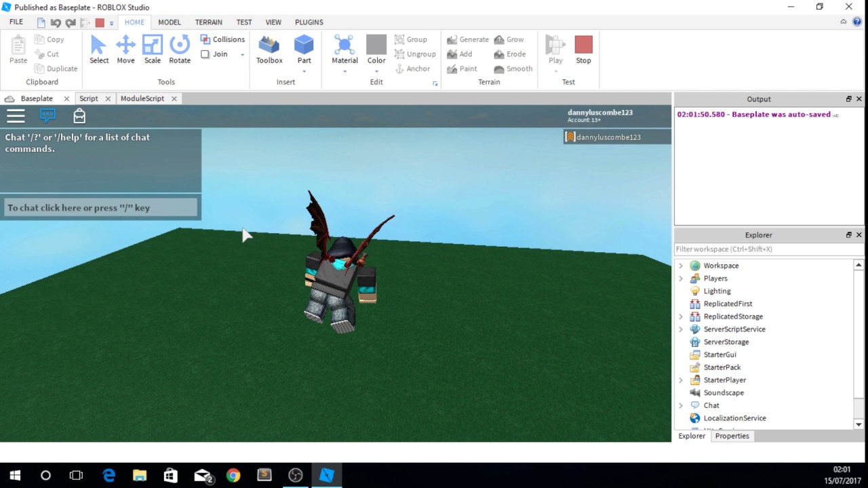This screenshot has height=488, width=868.
Task: Open the in-game backpack icon
Action: coord(79,116)
